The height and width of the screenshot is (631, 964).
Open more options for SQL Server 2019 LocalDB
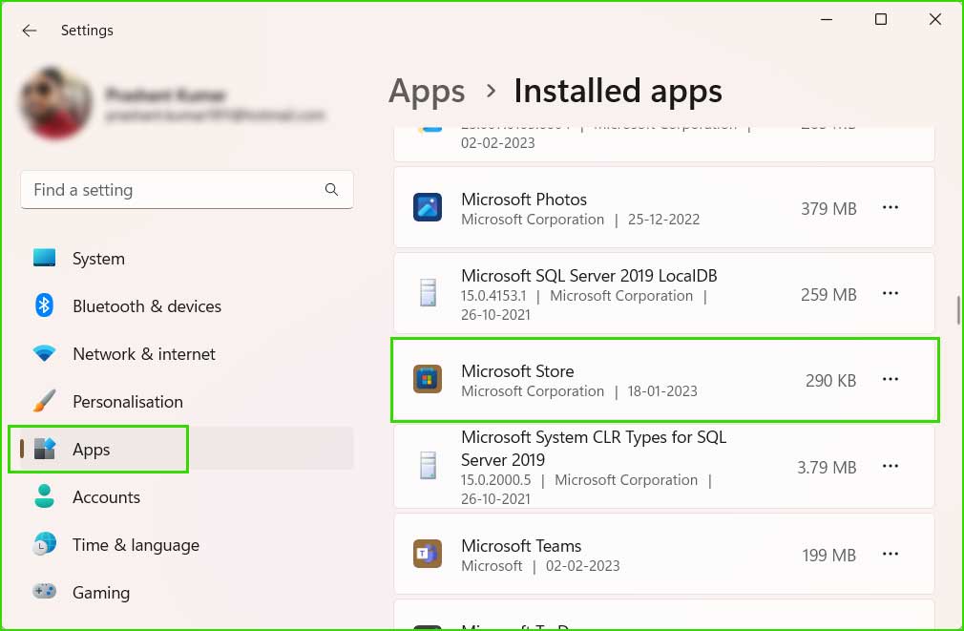click(891, 293)
